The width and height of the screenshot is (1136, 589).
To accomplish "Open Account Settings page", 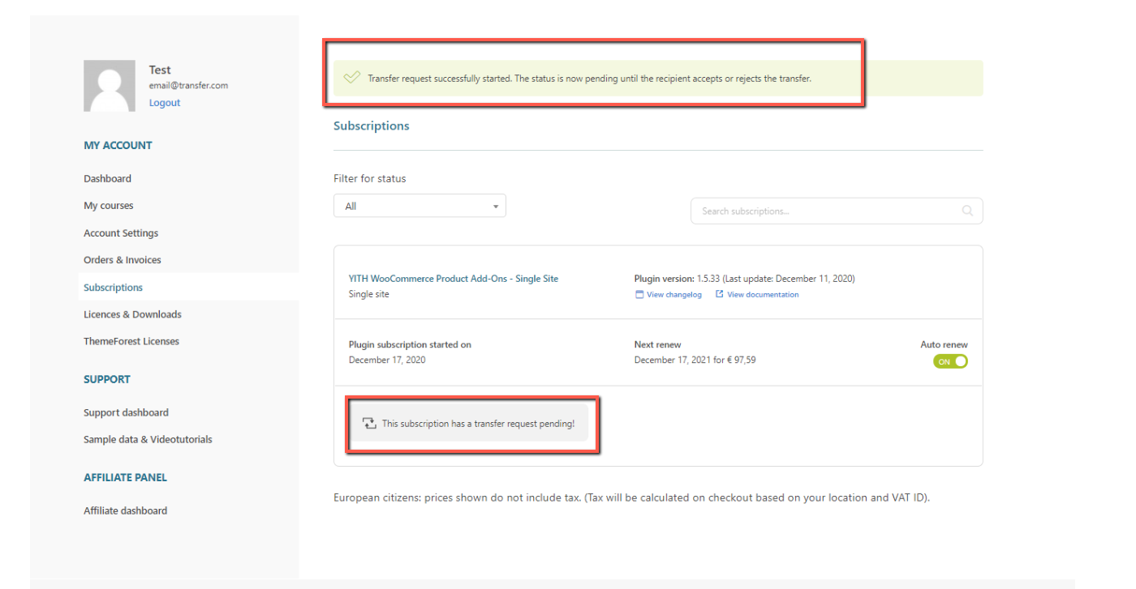I will 121,233.
